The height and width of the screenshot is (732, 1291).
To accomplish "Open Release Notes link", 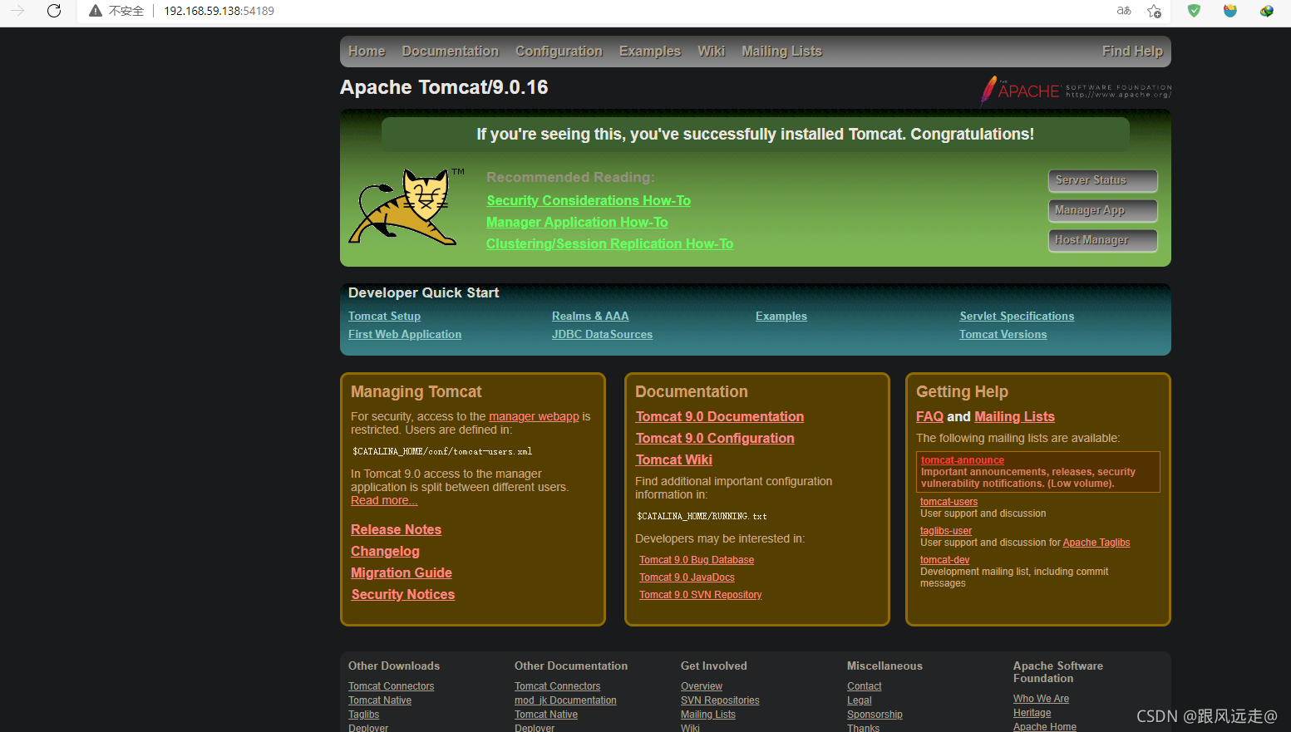I will pos(396,529).
